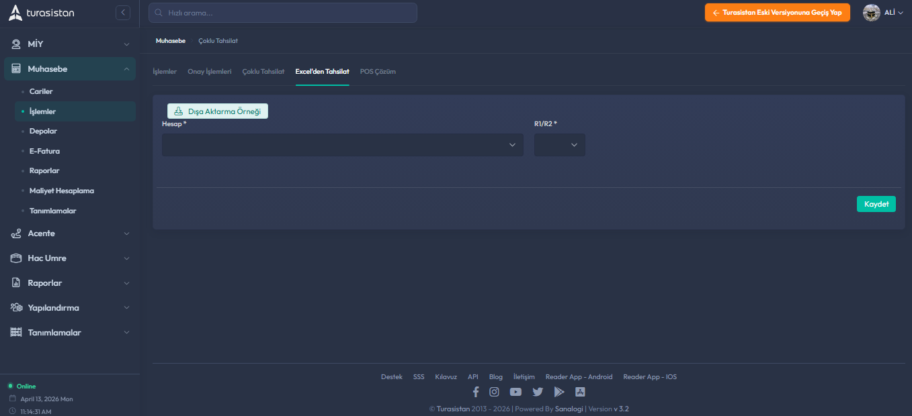Switch to the POS Çözüm tab
This screenshot has height=416, width=912.
tap(378, 72)
